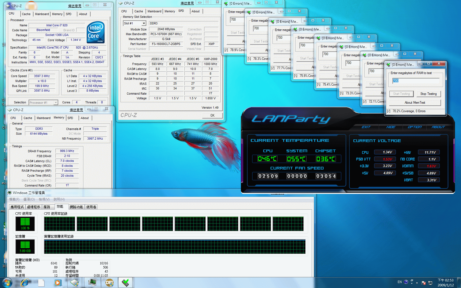Open the 網路功能 tab in Task Manager
Viewport: 461px width, 288px height.
(76, 207)
